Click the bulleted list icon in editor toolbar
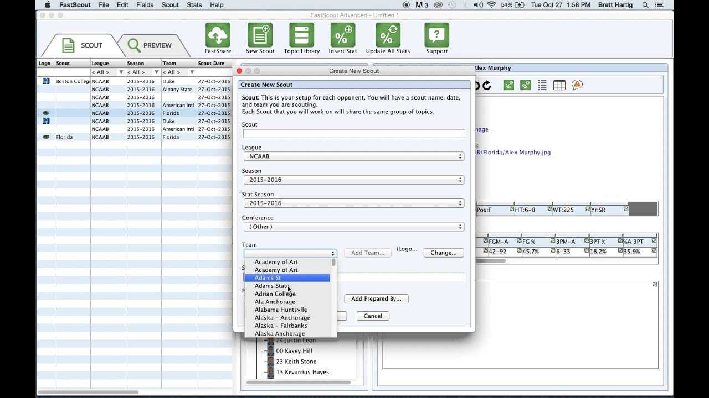 pos(542,85)
